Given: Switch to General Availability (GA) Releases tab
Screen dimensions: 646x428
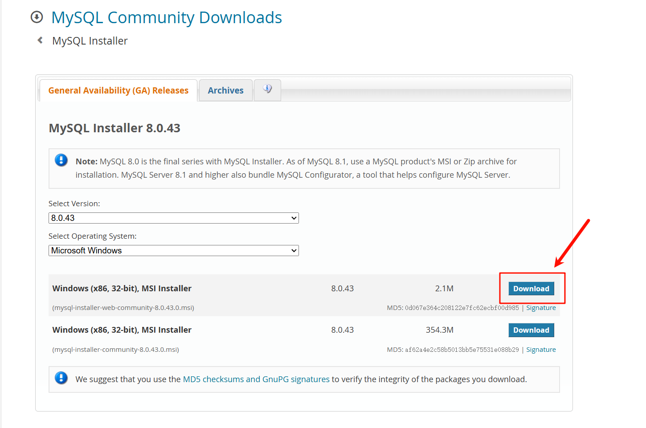Looking at the screenshot, I should pos(118,90).
